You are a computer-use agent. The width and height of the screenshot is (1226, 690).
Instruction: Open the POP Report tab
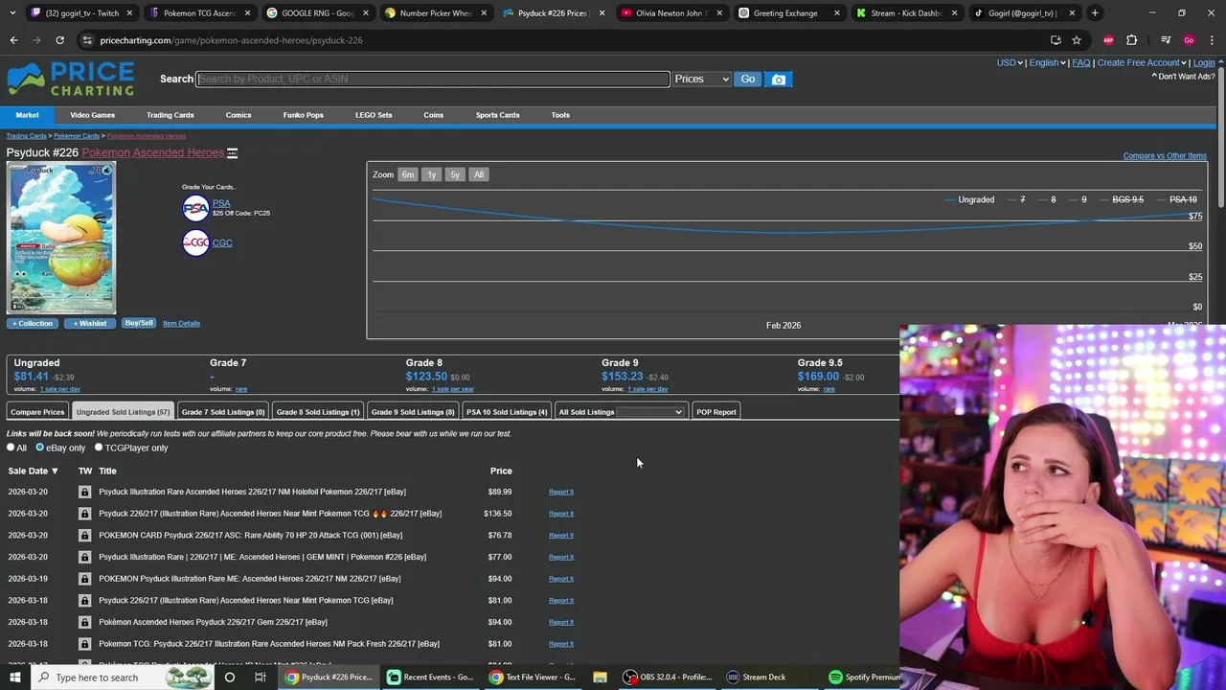pos(716,412)
